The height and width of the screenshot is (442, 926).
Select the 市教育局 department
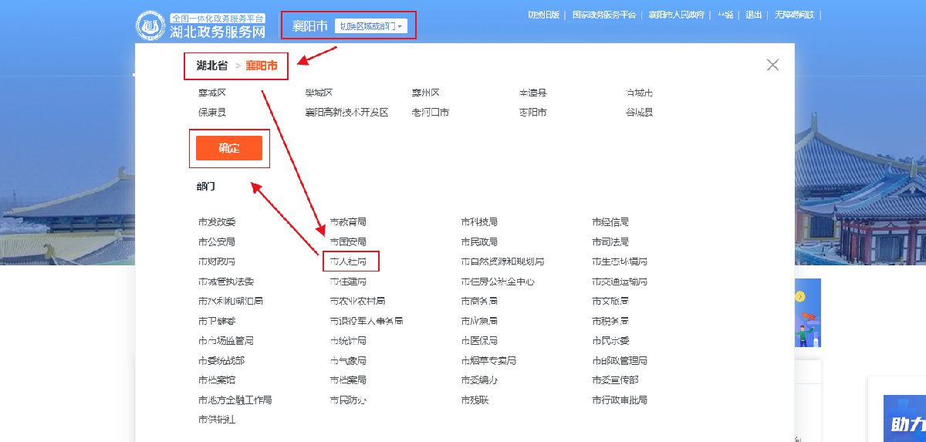tap(348, 222)
